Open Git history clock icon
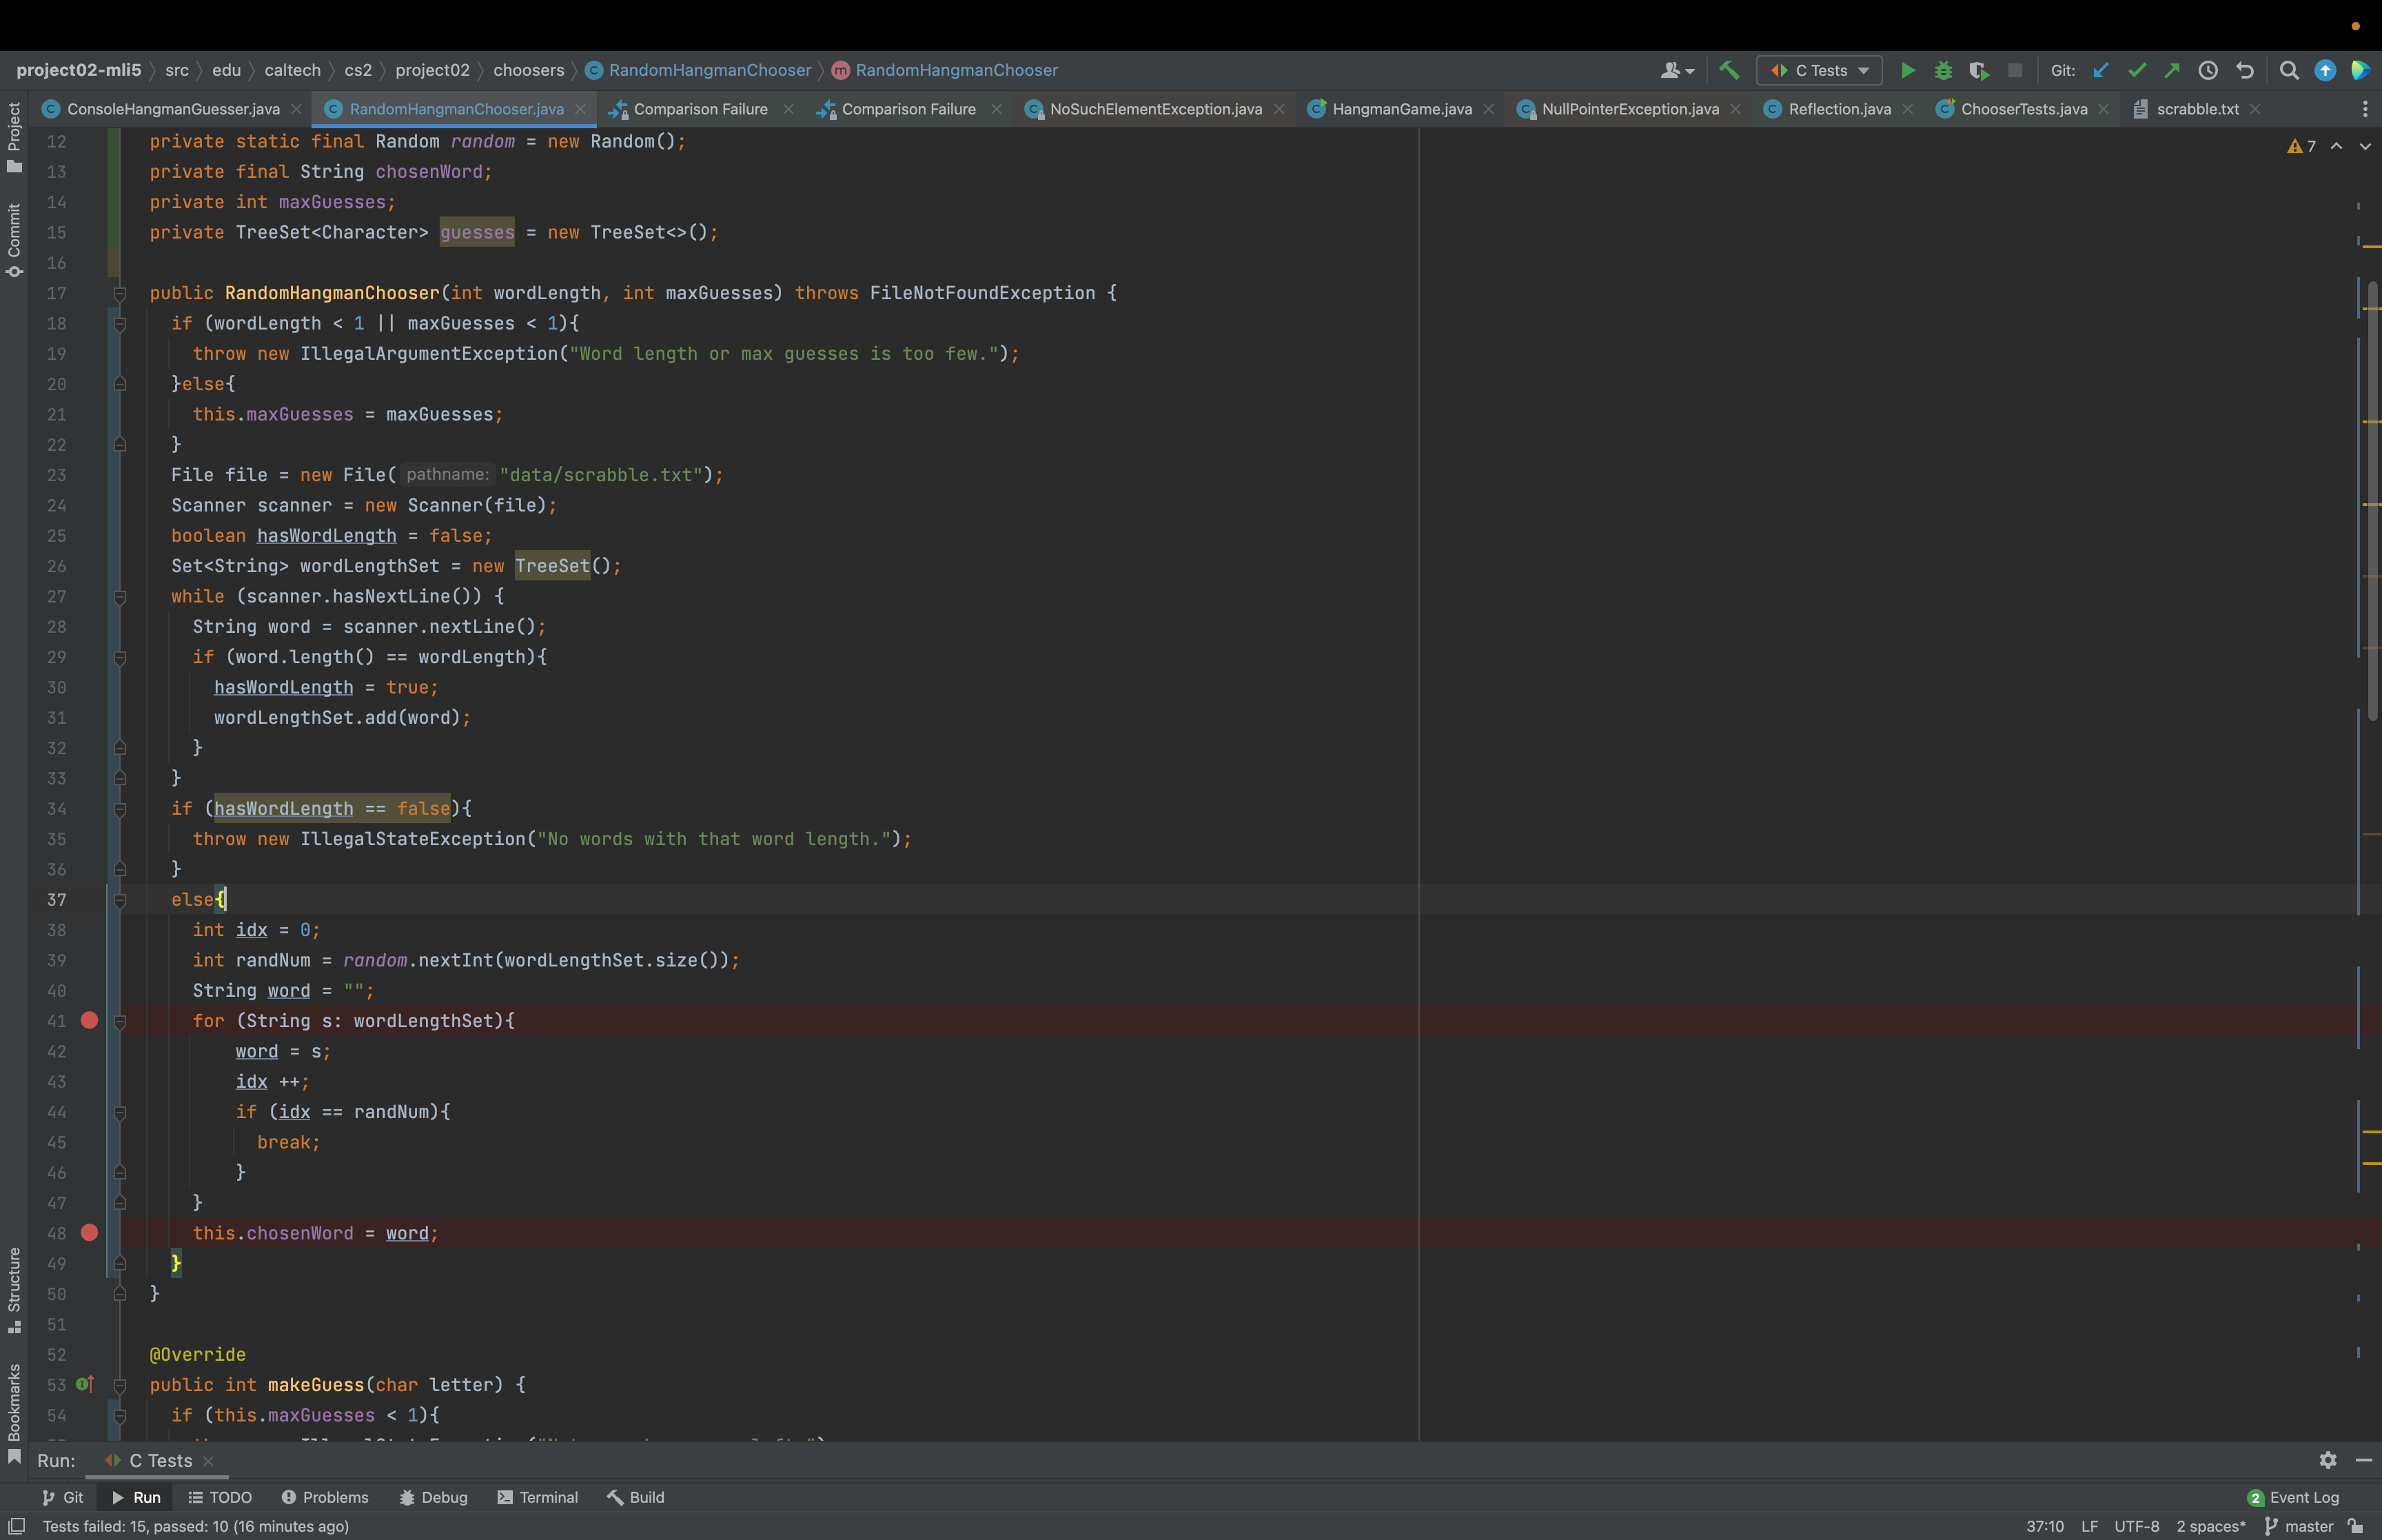Image resolution: width=2382 pixels, height=1540 pixels. (x=2208, y=70)
